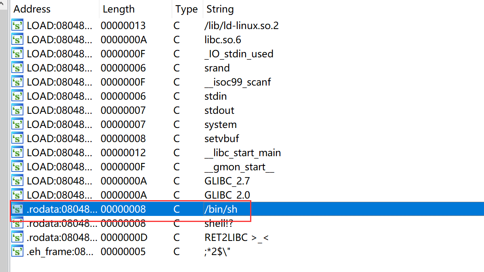Click the string icon beside /lib/ld-linux.so.2

click(x=17, y=26)
